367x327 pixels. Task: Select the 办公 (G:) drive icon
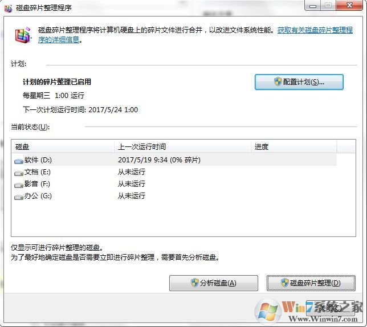(19, 197)
